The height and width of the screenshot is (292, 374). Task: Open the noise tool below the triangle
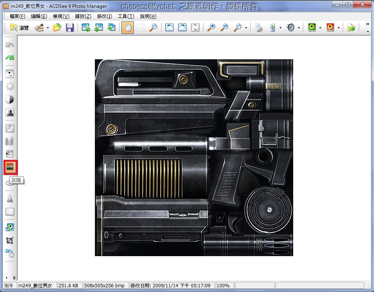coord(10,212)
